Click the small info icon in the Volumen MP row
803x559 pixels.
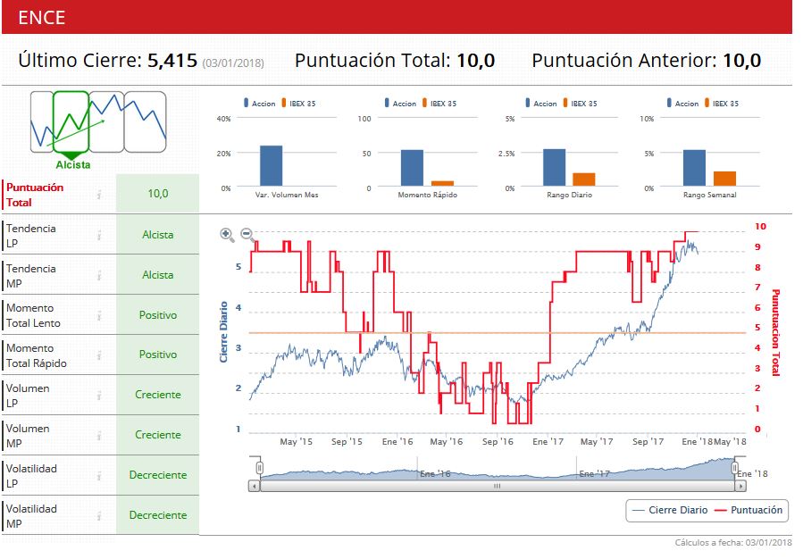99,435
